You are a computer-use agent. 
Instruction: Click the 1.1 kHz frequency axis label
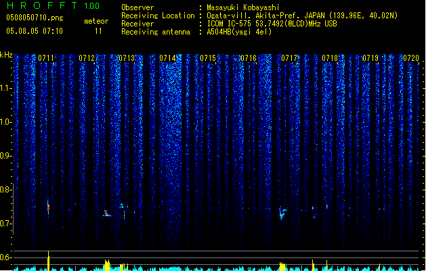point(5,88)
